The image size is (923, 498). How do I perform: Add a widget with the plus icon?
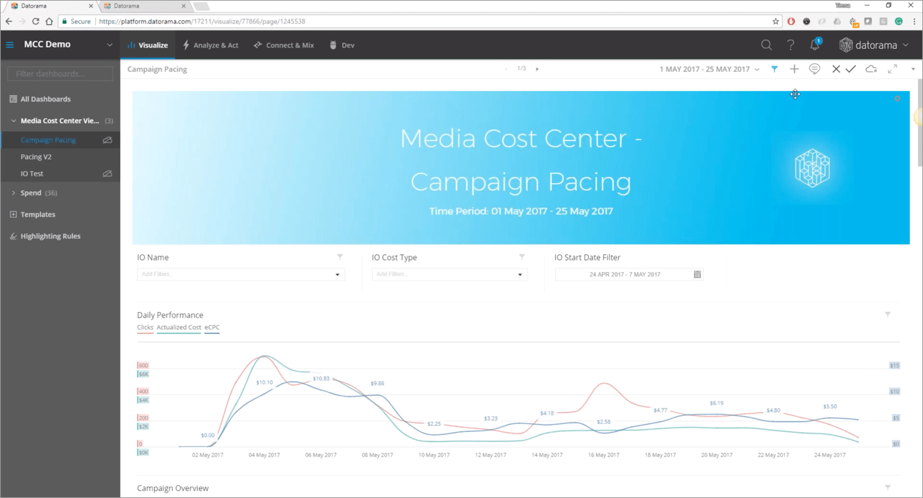tap(794, 69)
